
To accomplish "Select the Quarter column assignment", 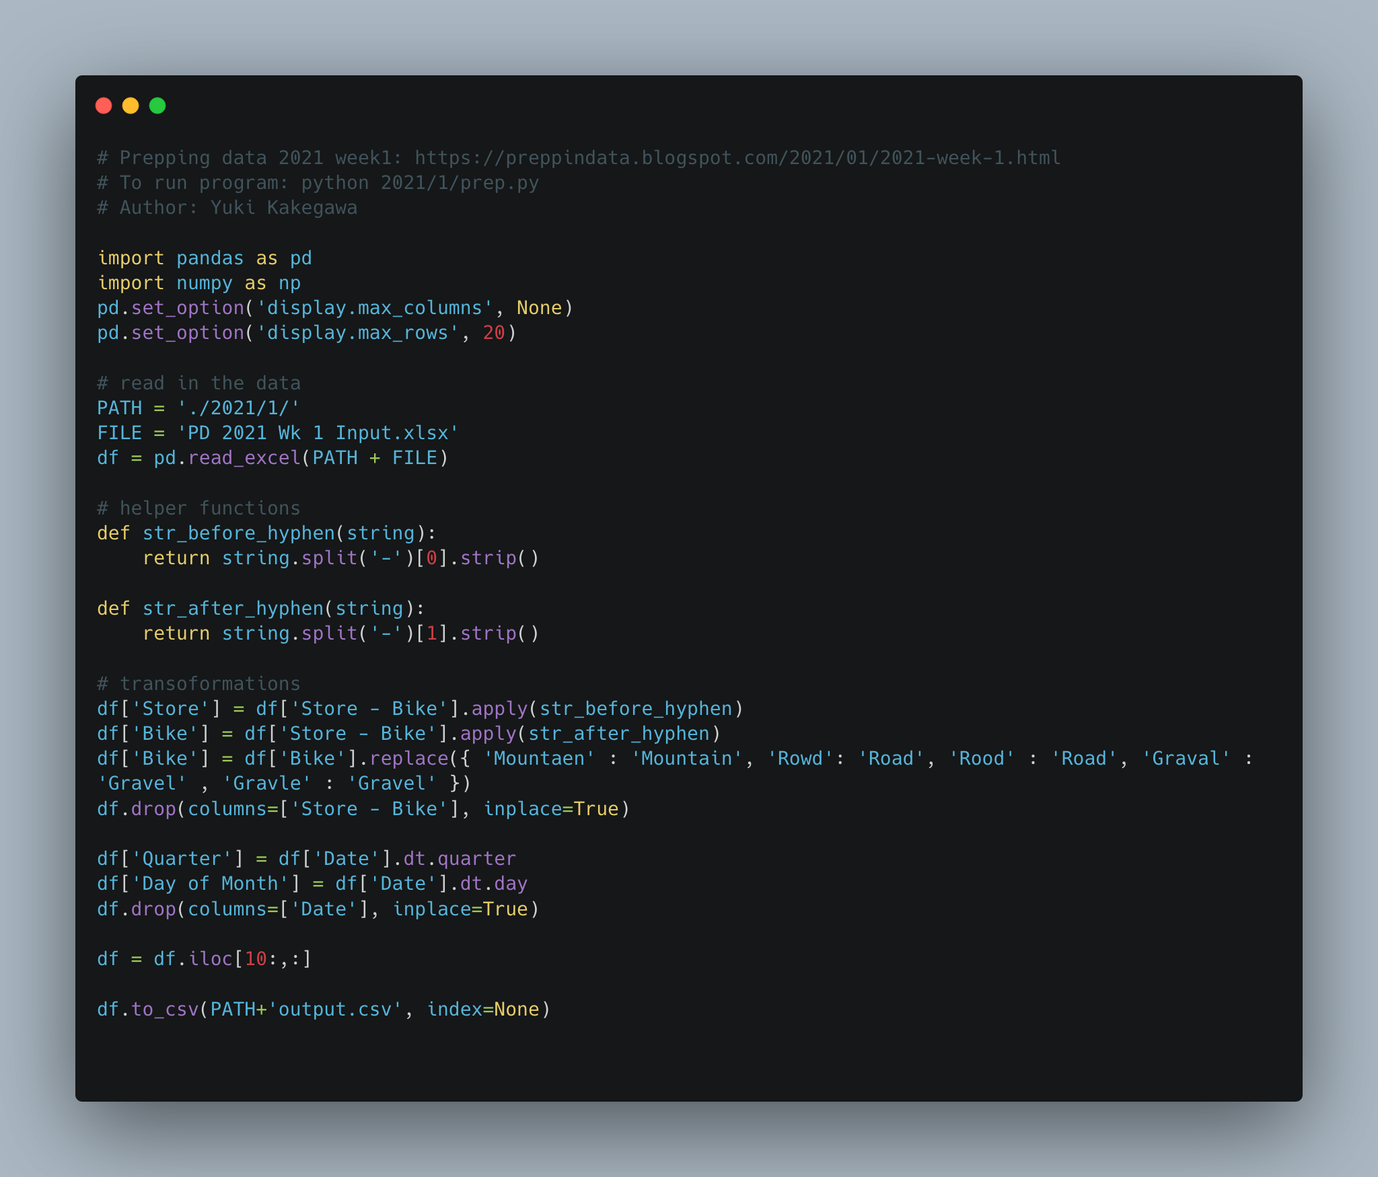I will pyautogui.click(x=306, y=858).
